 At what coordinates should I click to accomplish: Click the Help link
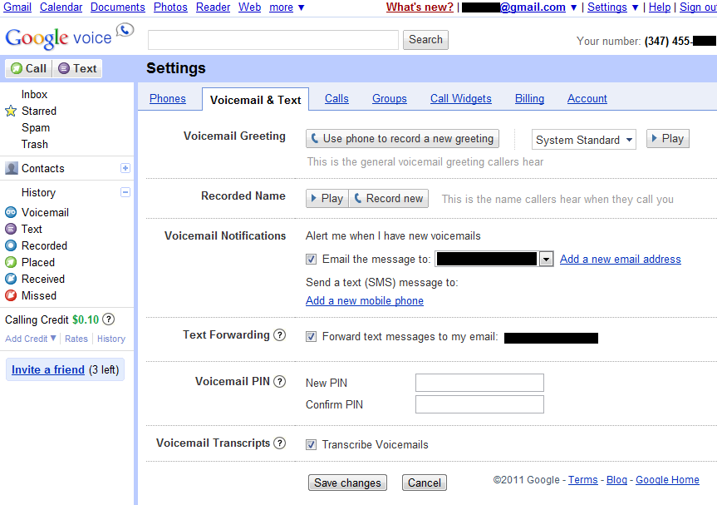660,7
